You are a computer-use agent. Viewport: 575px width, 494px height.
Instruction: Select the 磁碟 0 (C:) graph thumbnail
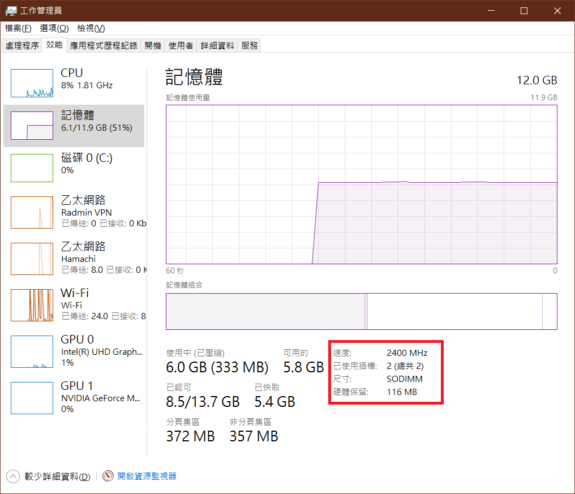[x=32, y=168]
